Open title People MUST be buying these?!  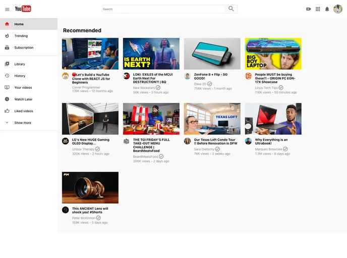275,78
